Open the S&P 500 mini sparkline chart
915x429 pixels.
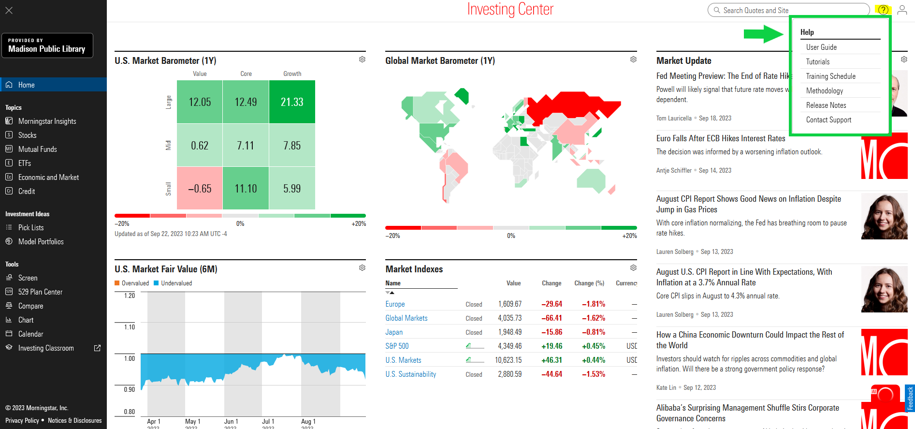coord(475,346)
